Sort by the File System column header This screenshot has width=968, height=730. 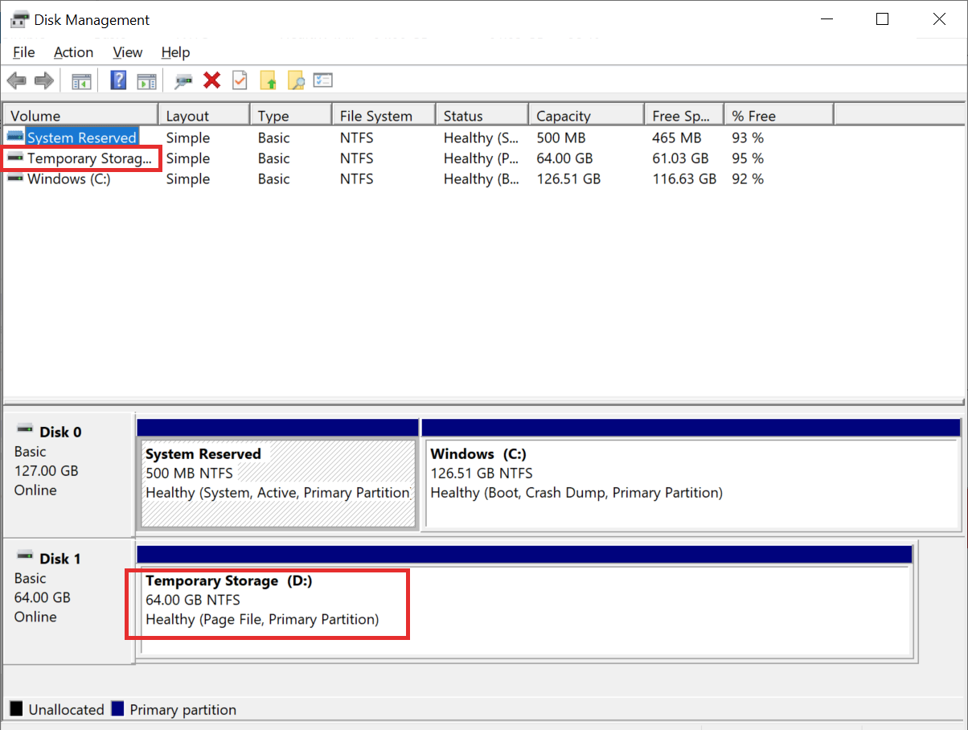pos(384,116)
